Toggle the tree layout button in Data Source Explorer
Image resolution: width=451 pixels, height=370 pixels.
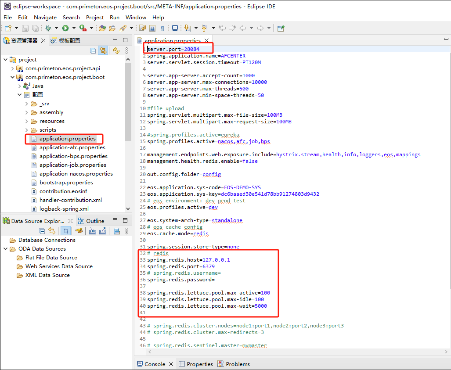click(x=65, y=231)
